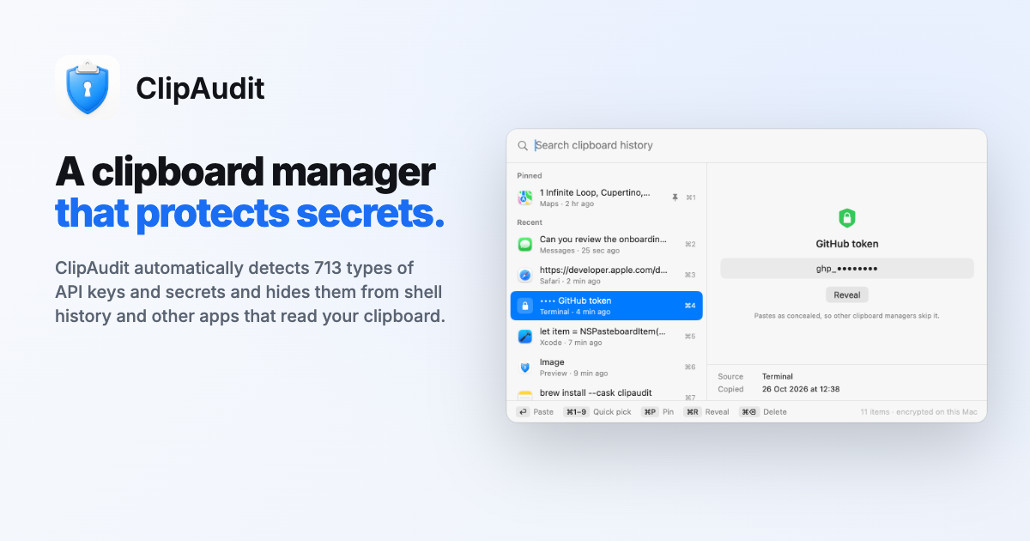The height and width of the screenshot is (541, 1030).
Task: Click the masked ghp_ token field
Action: (846, 269)
